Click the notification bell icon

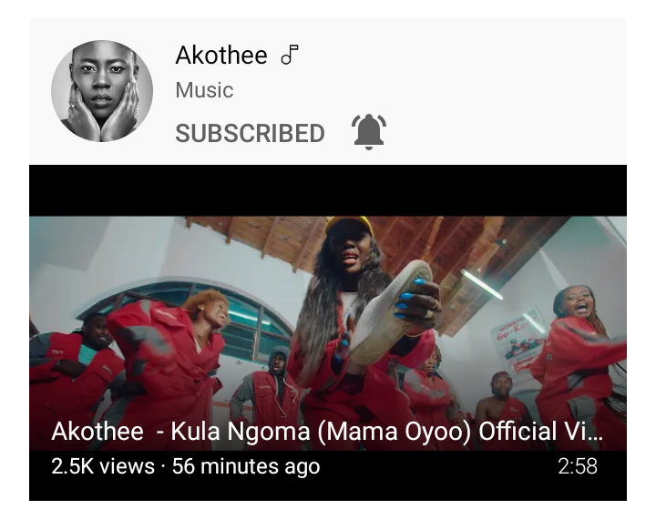click(369, 131)
